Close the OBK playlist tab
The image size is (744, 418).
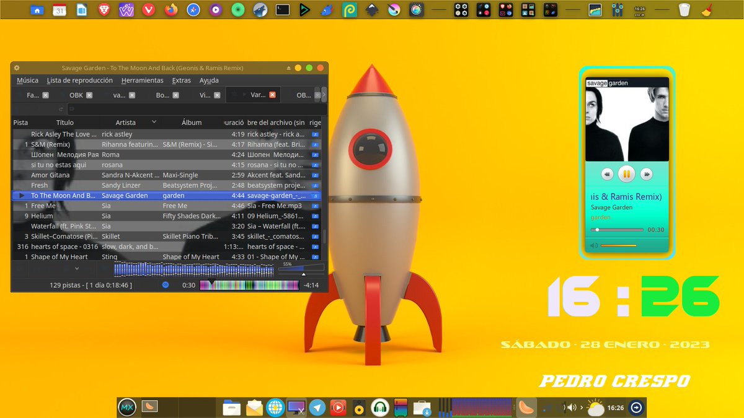(x=89, y=95)
